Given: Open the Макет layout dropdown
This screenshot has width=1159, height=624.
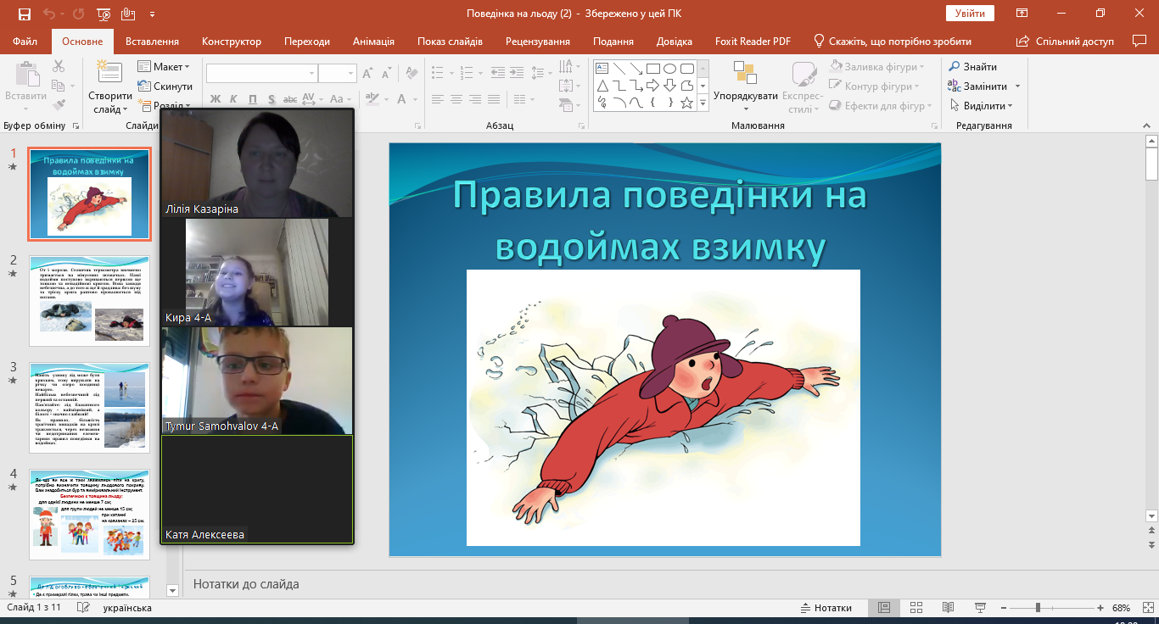Looking at the screenshot, I should (164, 67).
